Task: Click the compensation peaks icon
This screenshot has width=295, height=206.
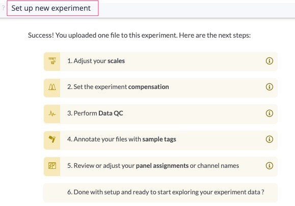Action: [x=52, y=87]
